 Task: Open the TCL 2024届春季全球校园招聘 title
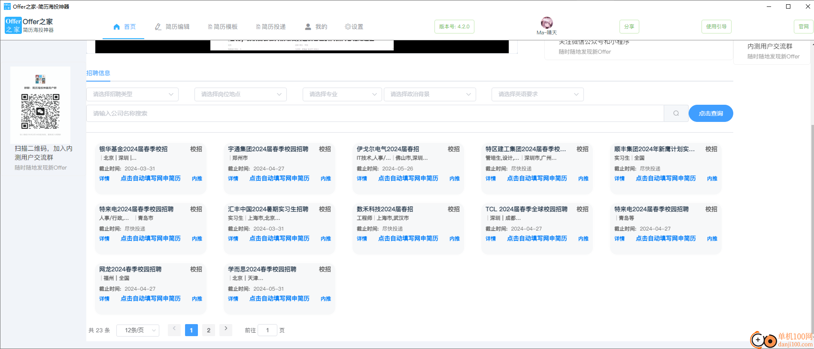click(526, 209)
